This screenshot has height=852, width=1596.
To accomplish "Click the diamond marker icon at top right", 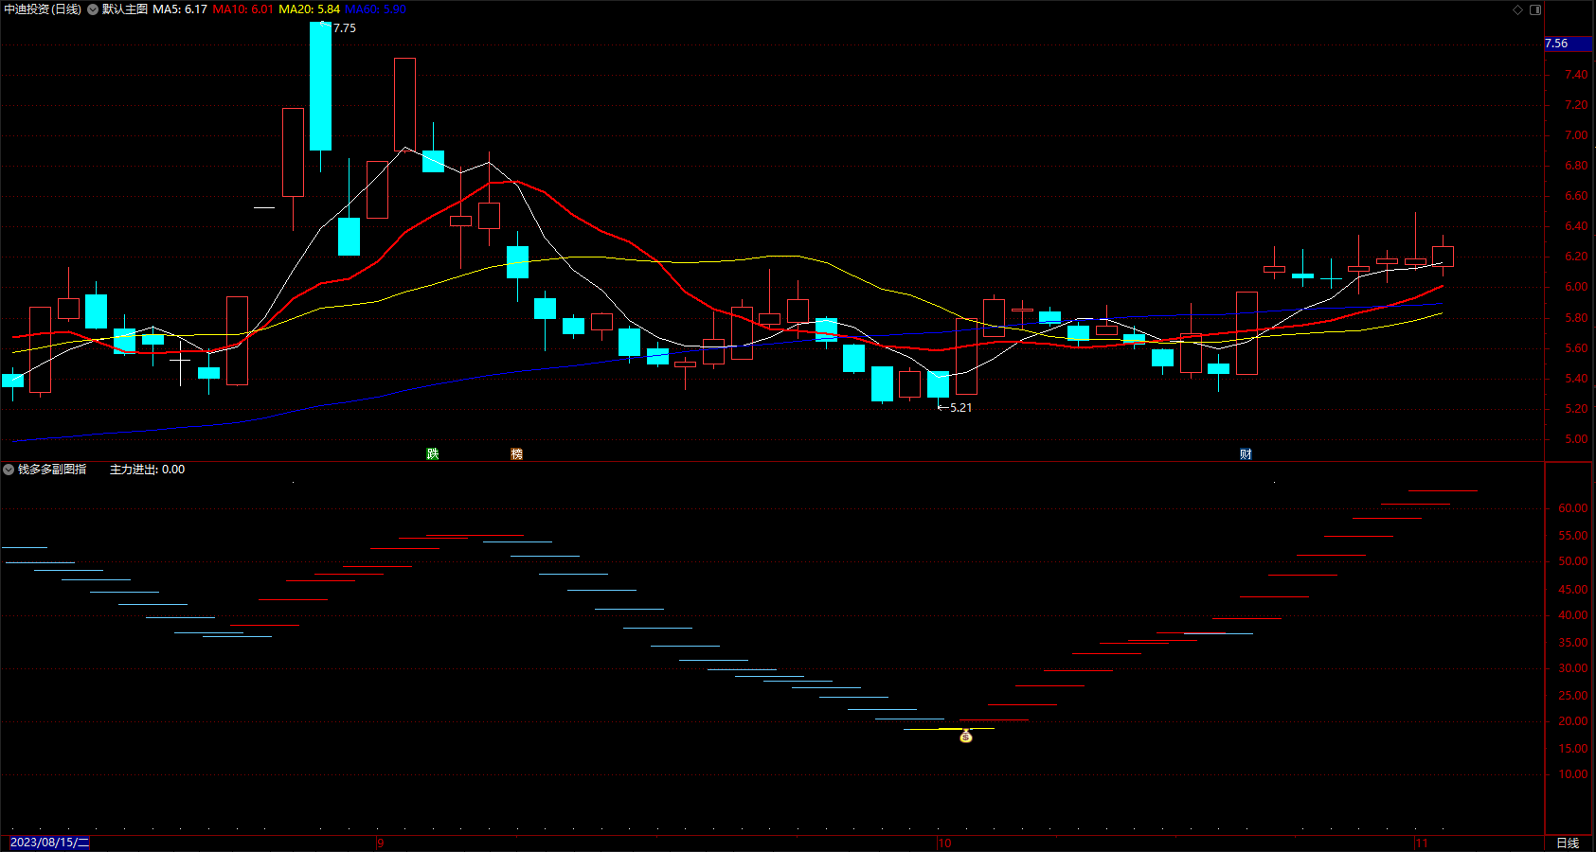I will pos(1517,9).
